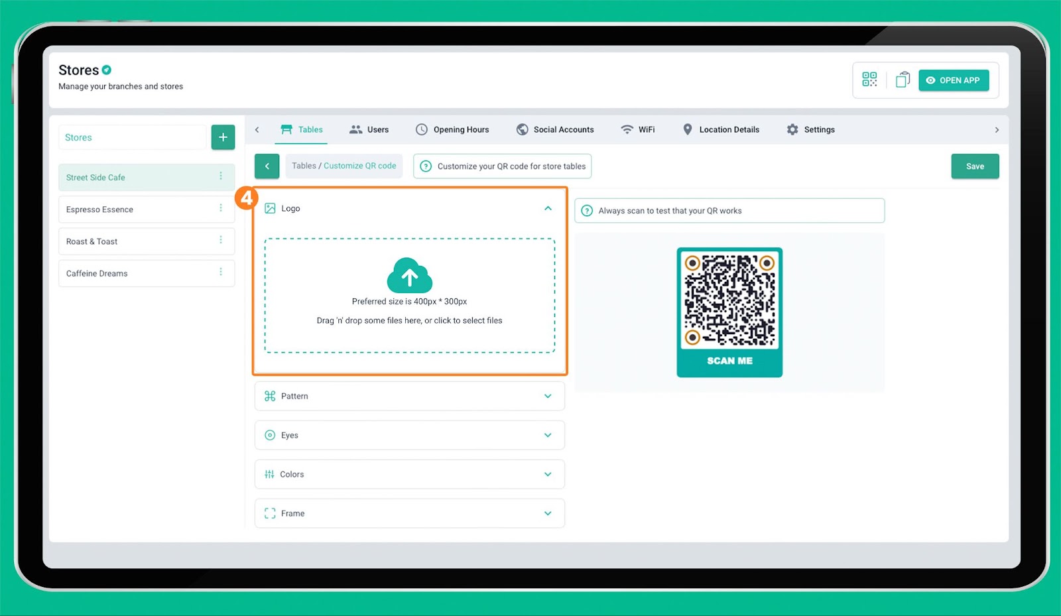This screenshot has width=1061, height=616.
Task: Collapse the Logo section
Action: tap(548, 208)
